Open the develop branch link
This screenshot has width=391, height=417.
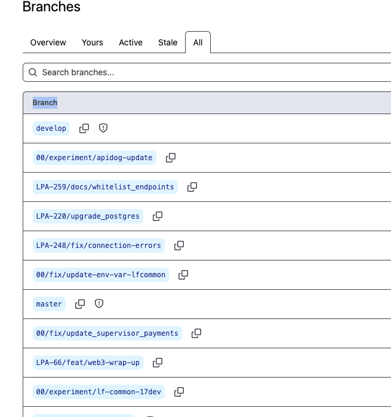(51, 128)
